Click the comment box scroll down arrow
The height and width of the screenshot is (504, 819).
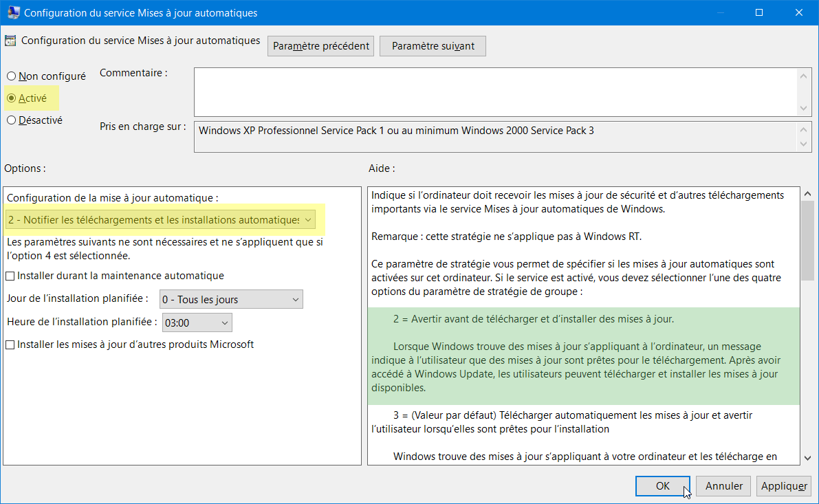(x=803, y=108)
